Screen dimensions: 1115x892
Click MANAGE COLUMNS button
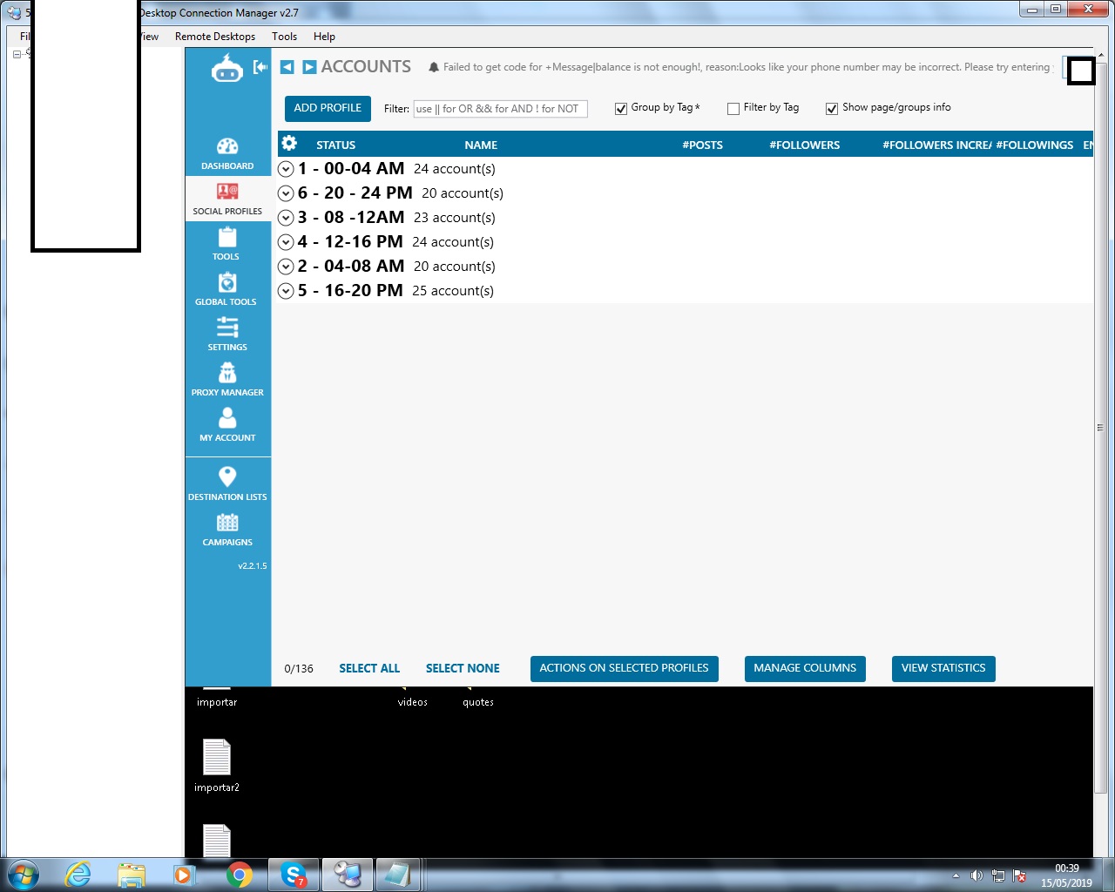(x=805, y=668)
